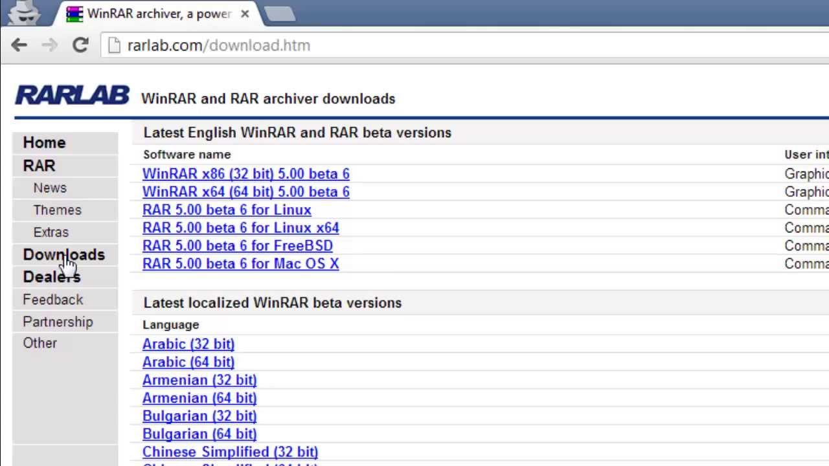The image size is (829, 466).
Task: Open a new browser tab
Action: pos(280,14)
